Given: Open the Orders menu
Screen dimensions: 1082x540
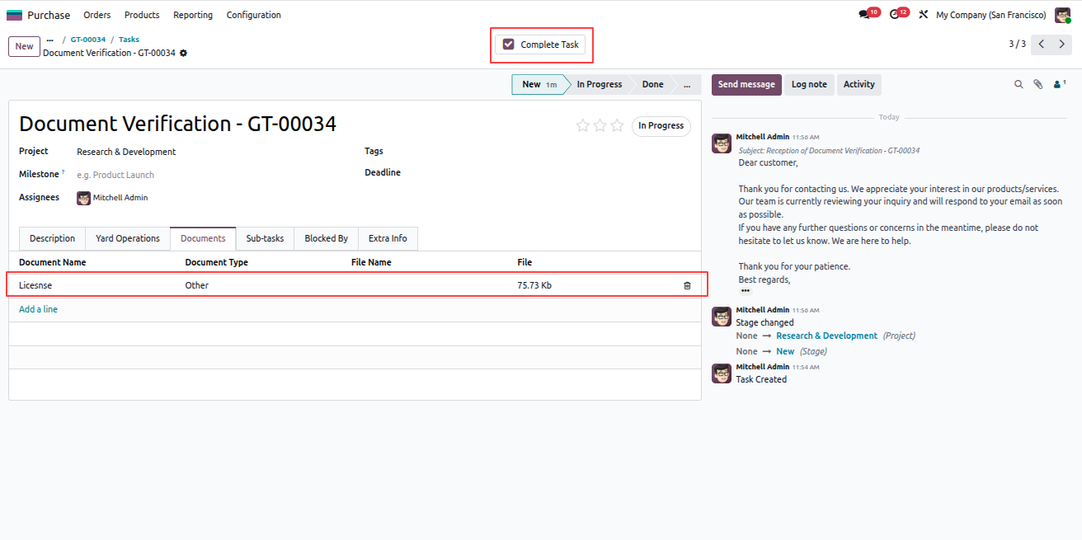Looking at the screenshot, I should click(x=97, y=15).
